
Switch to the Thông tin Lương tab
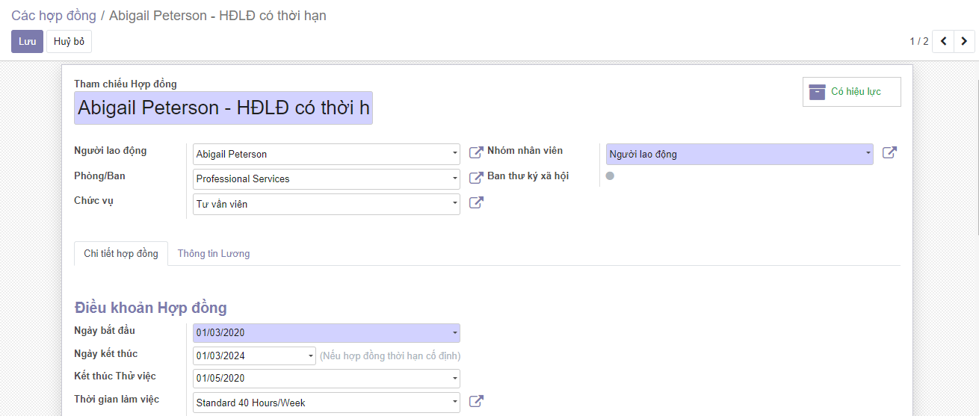pos(214,254)
